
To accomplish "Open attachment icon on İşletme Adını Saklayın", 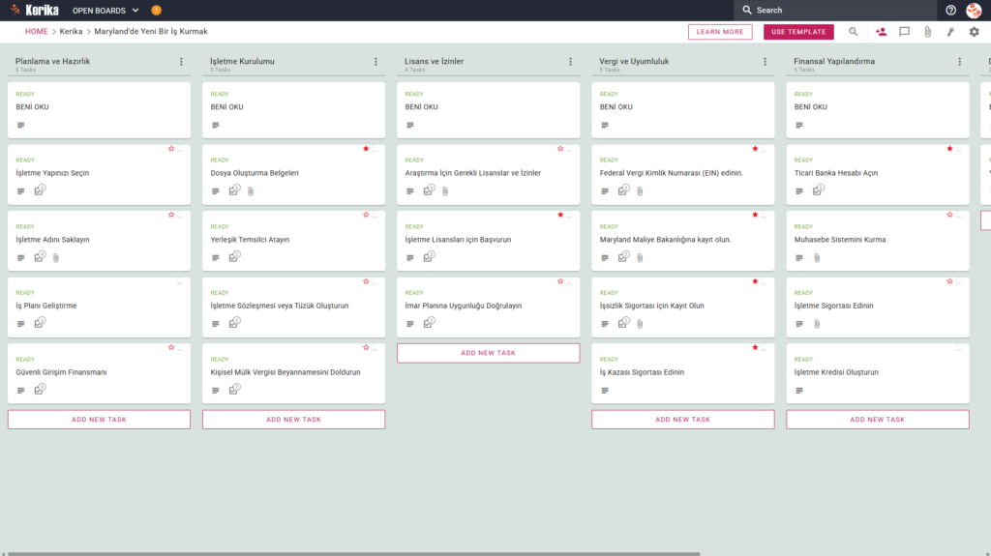I will pyautogui.click(x=56, y=258).
